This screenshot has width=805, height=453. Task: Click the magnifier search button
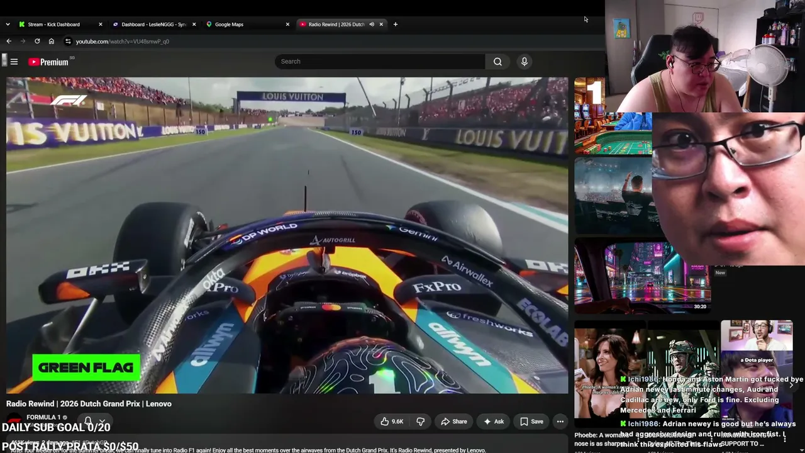[x=497, y=62]
